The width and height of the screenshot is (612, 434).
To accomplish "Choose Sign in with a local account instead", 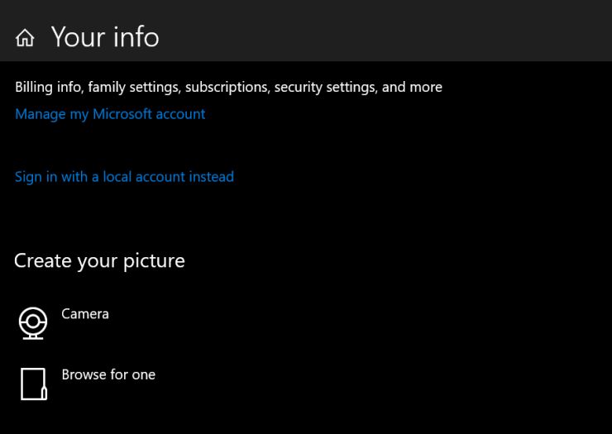I will (x=125, y=177).
